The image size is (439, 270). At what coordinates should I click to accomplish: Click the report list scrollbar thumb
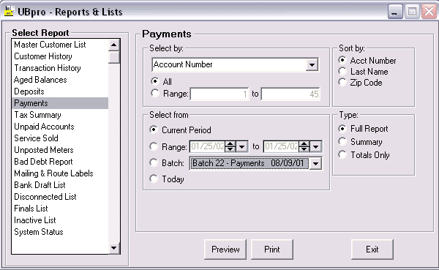pyautogui.click(x=114, y=57)
